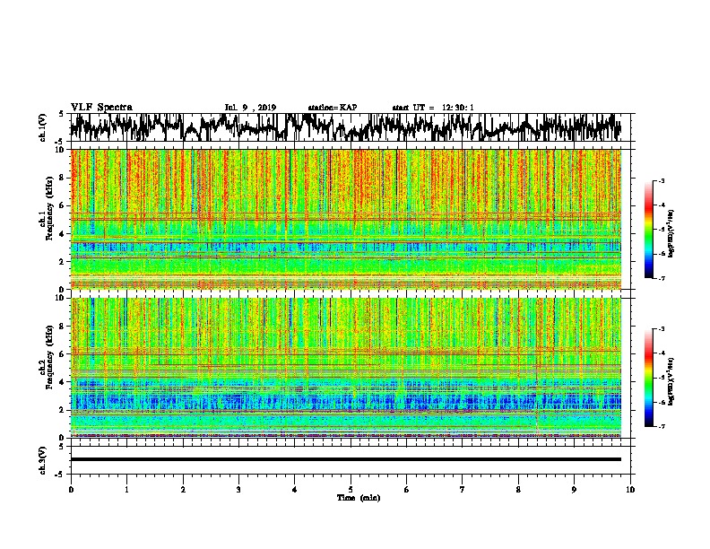
Task: Click the "5" minute tick label
Action: click(351, 490)
